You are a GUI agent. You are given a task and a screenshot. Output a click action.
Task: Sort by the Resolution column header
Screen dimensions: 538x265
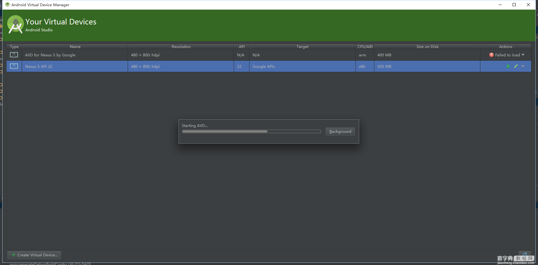(x=181, y=46)
